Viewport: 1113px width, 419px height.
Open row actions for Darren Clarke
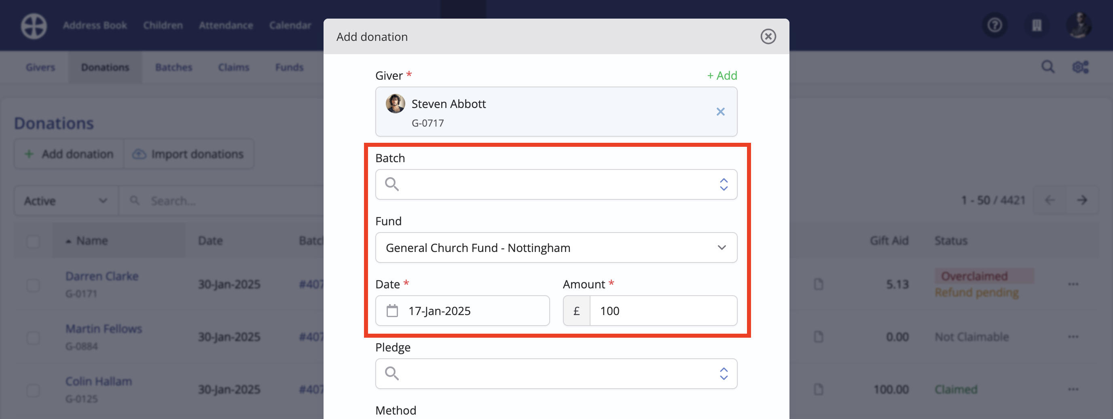point(1073,284)
